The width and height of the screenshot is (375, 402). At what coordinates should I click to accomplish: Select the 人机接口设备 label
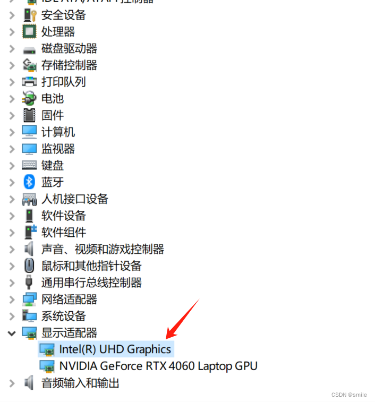pos(75,199)
